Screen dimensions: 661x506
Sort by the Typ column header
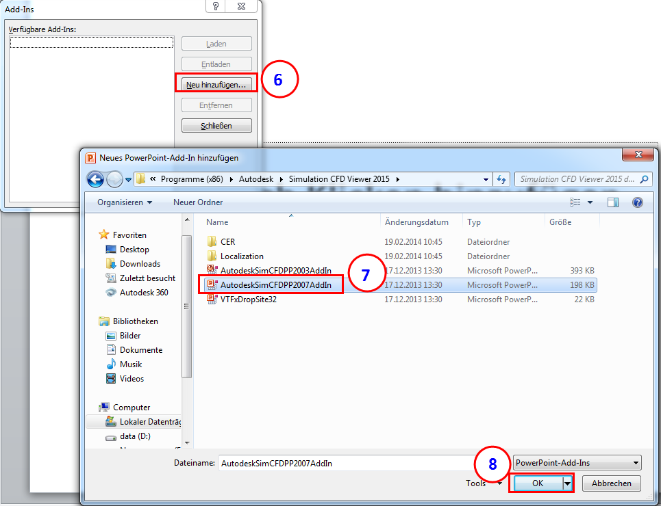click(x=503, y=222)
